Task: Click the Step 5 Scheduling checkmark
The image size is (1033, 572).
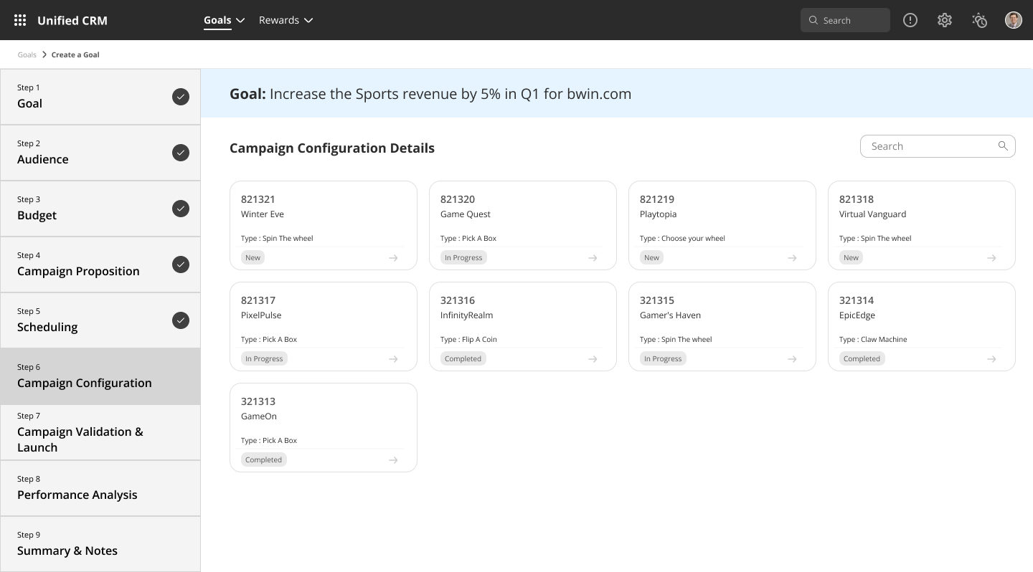Action: pos(181,320)
